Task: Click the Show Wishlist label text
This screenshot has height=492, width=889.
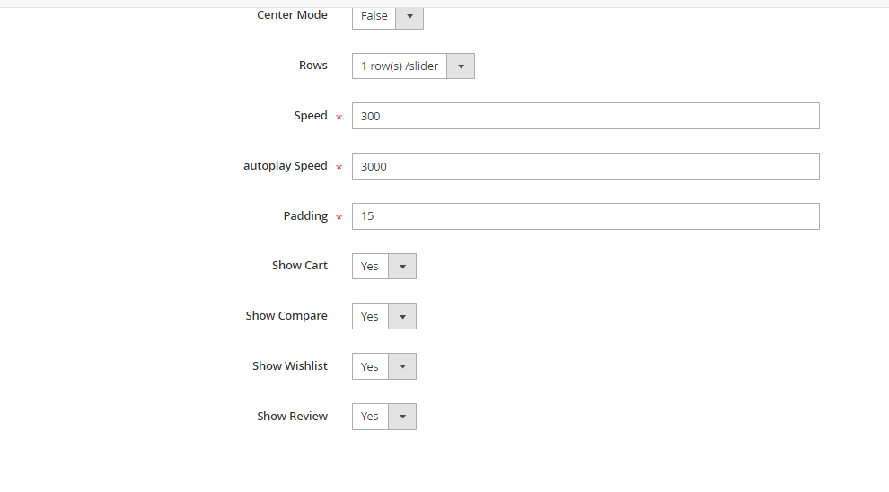Action: [289, 366]
